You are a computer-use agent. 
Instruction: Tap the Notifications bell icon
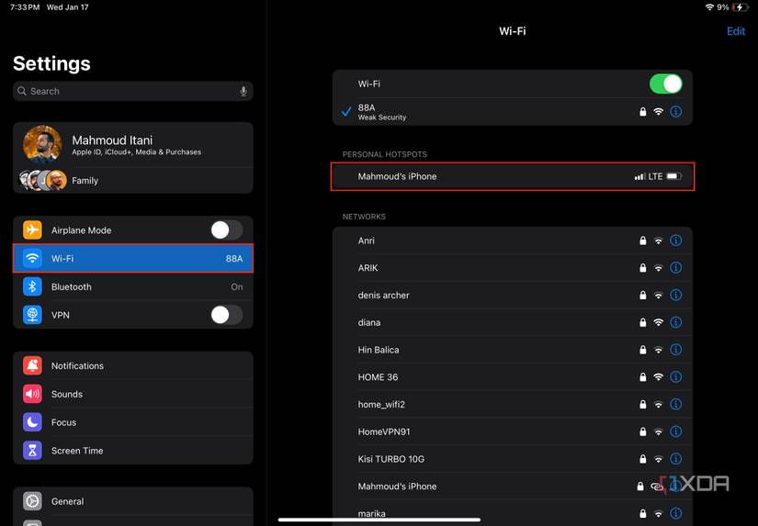pos(32,365)
